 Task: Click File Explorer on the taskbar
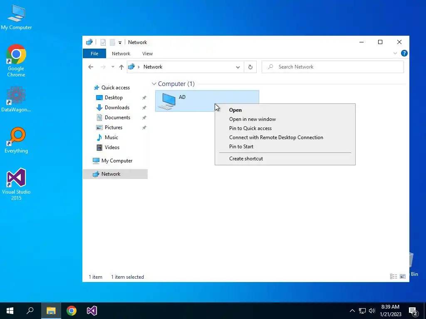(51, 311)
